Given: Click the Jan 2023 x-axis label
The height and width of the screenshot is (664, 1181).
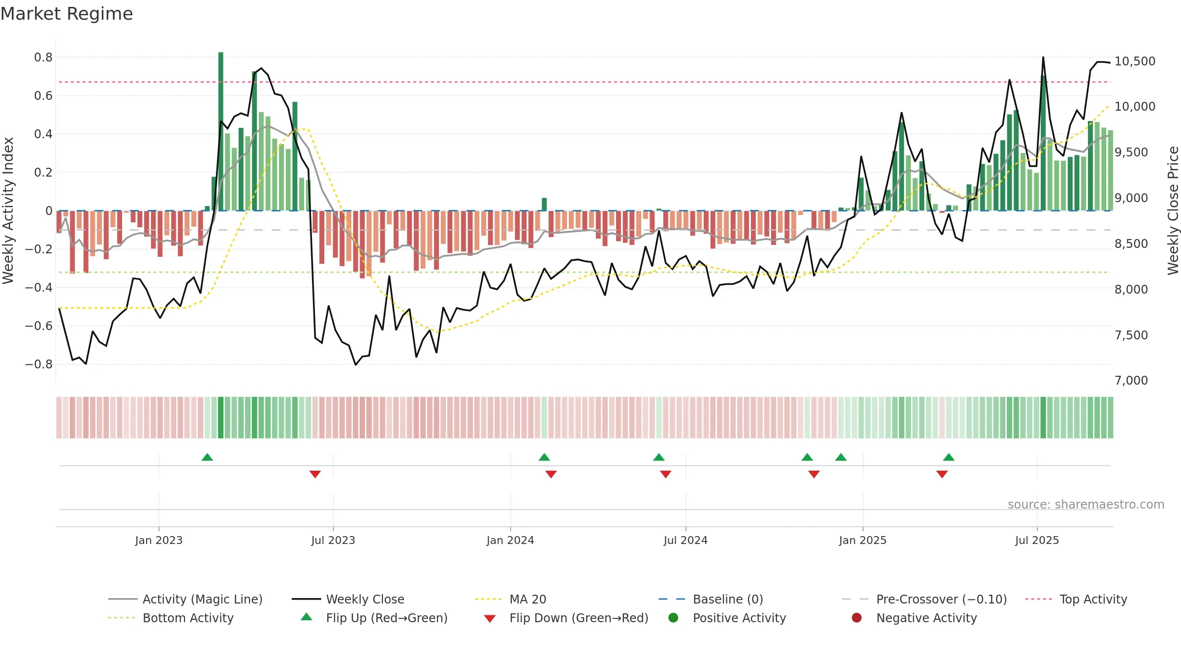Looking at the screenshot, I should [x=159, y=540].
